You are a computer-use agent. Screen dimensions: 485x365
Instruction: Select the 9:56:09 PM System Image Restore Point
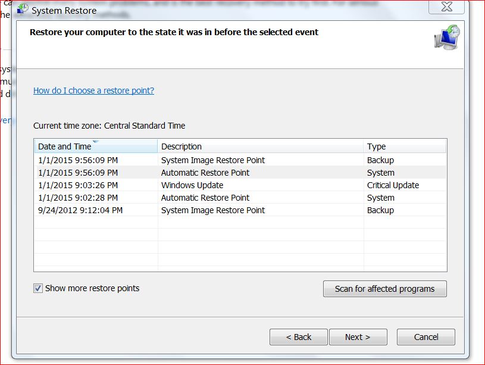213,160
